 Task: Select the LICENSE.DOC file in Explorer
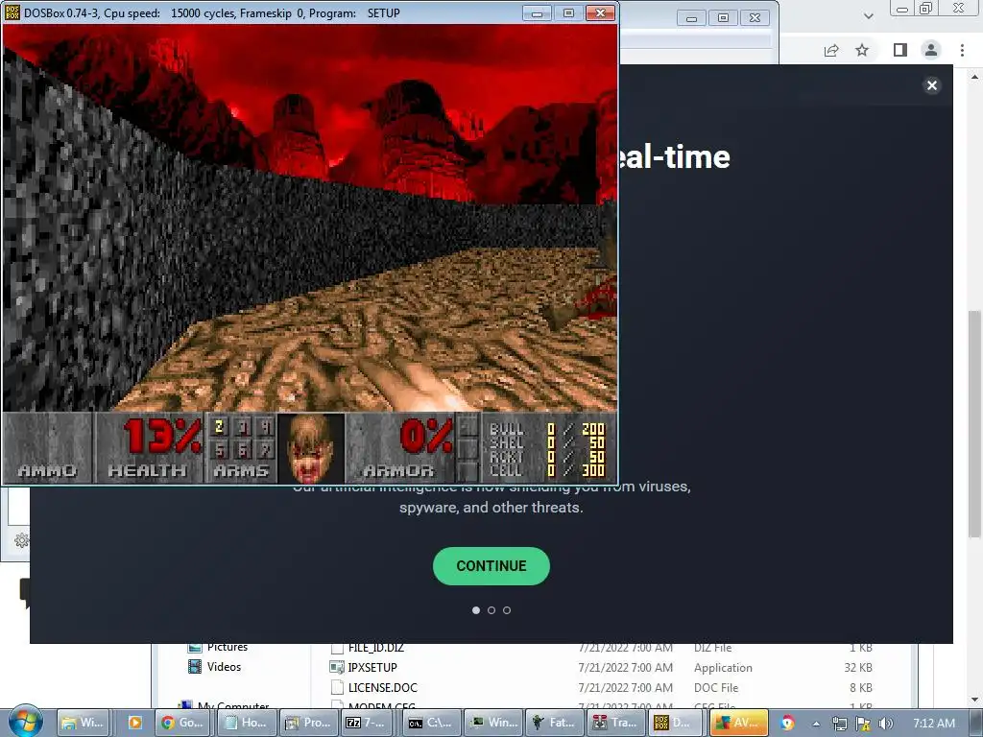tap(382, 687)
